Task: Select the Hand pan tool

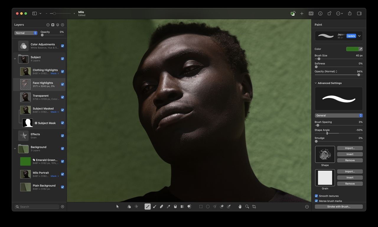Action: point(240,207)
